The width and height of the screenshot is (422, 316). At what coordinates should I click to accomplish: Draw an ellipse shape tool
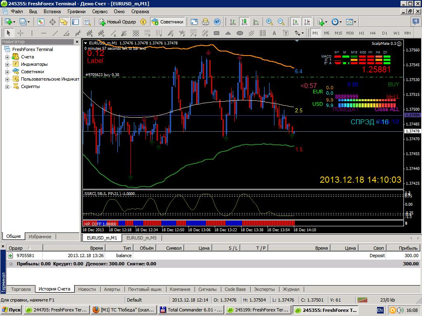coord(240,33)
